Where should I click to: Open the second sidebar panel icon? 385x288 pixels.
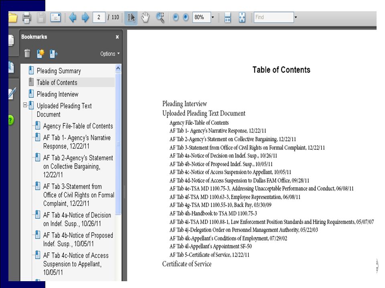tap(11, 67)
